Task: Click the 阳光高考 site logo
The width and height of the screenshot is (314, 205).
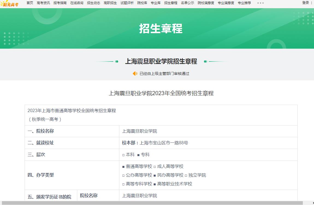Action: (9, 3)
